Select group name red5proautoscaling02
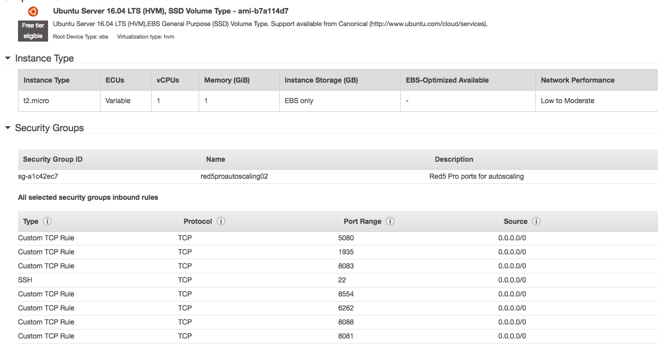Viewport: 658px width, 347px height. coord(234,176)
